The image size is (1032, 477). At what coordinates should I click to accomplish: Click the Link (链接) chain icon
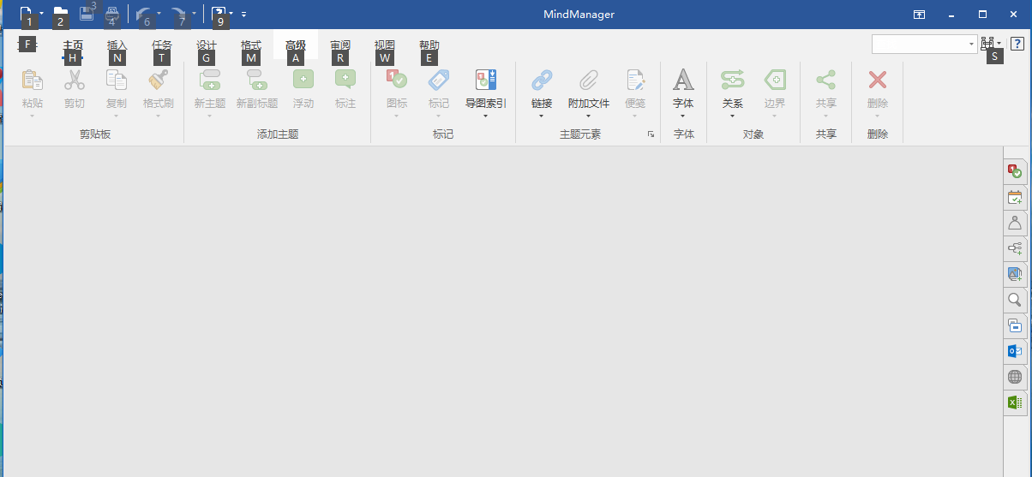click(x=542, y=80)
